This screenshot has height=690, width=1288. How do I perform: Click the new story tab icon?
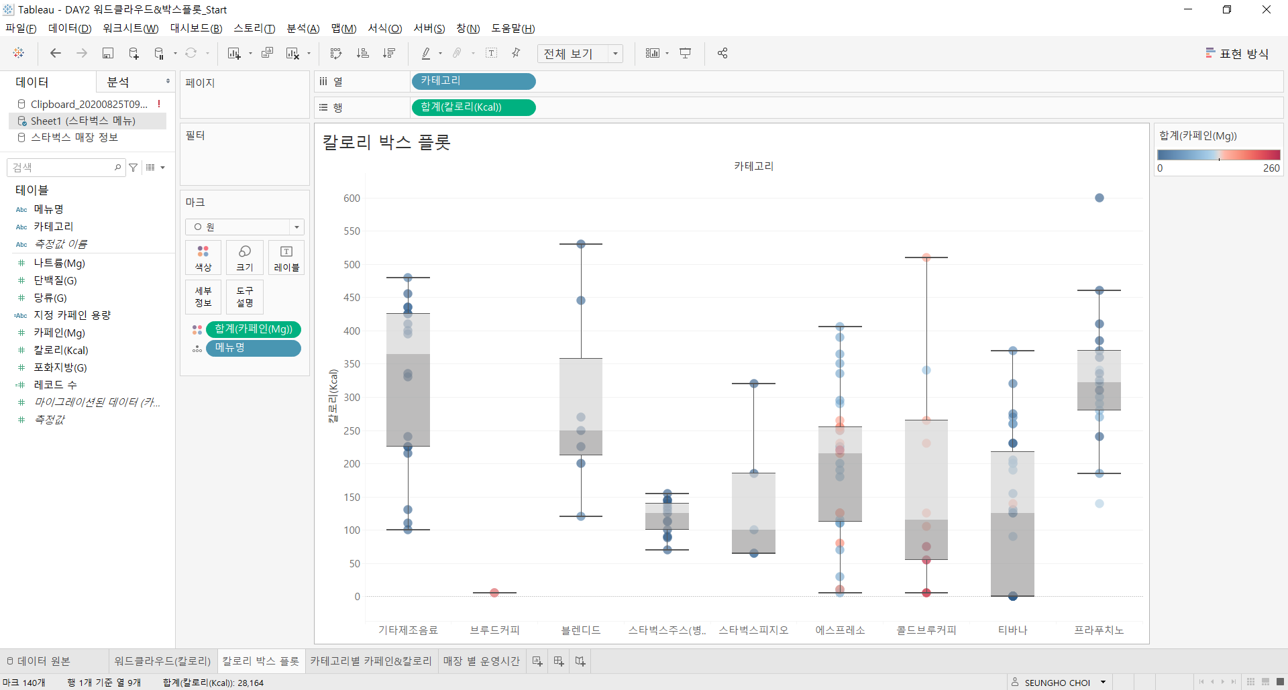580,661
